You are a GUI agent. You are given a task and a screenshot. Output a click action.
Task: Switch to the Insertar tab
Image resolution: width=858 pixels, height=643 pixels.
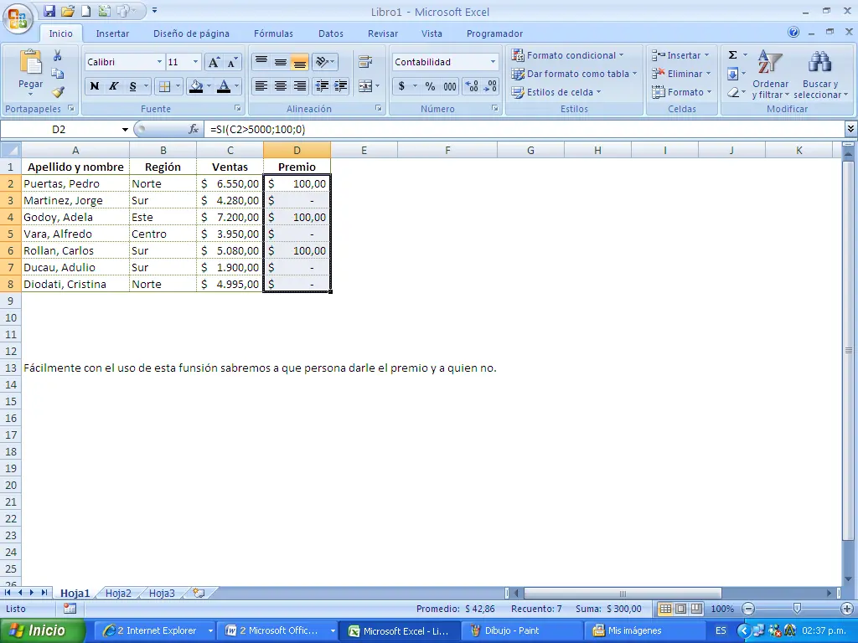(112, 33)
